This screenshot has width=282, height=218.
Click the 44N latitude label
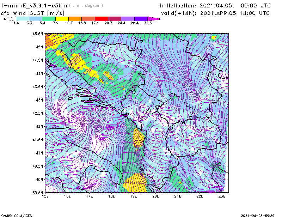[x=39, y=73]
